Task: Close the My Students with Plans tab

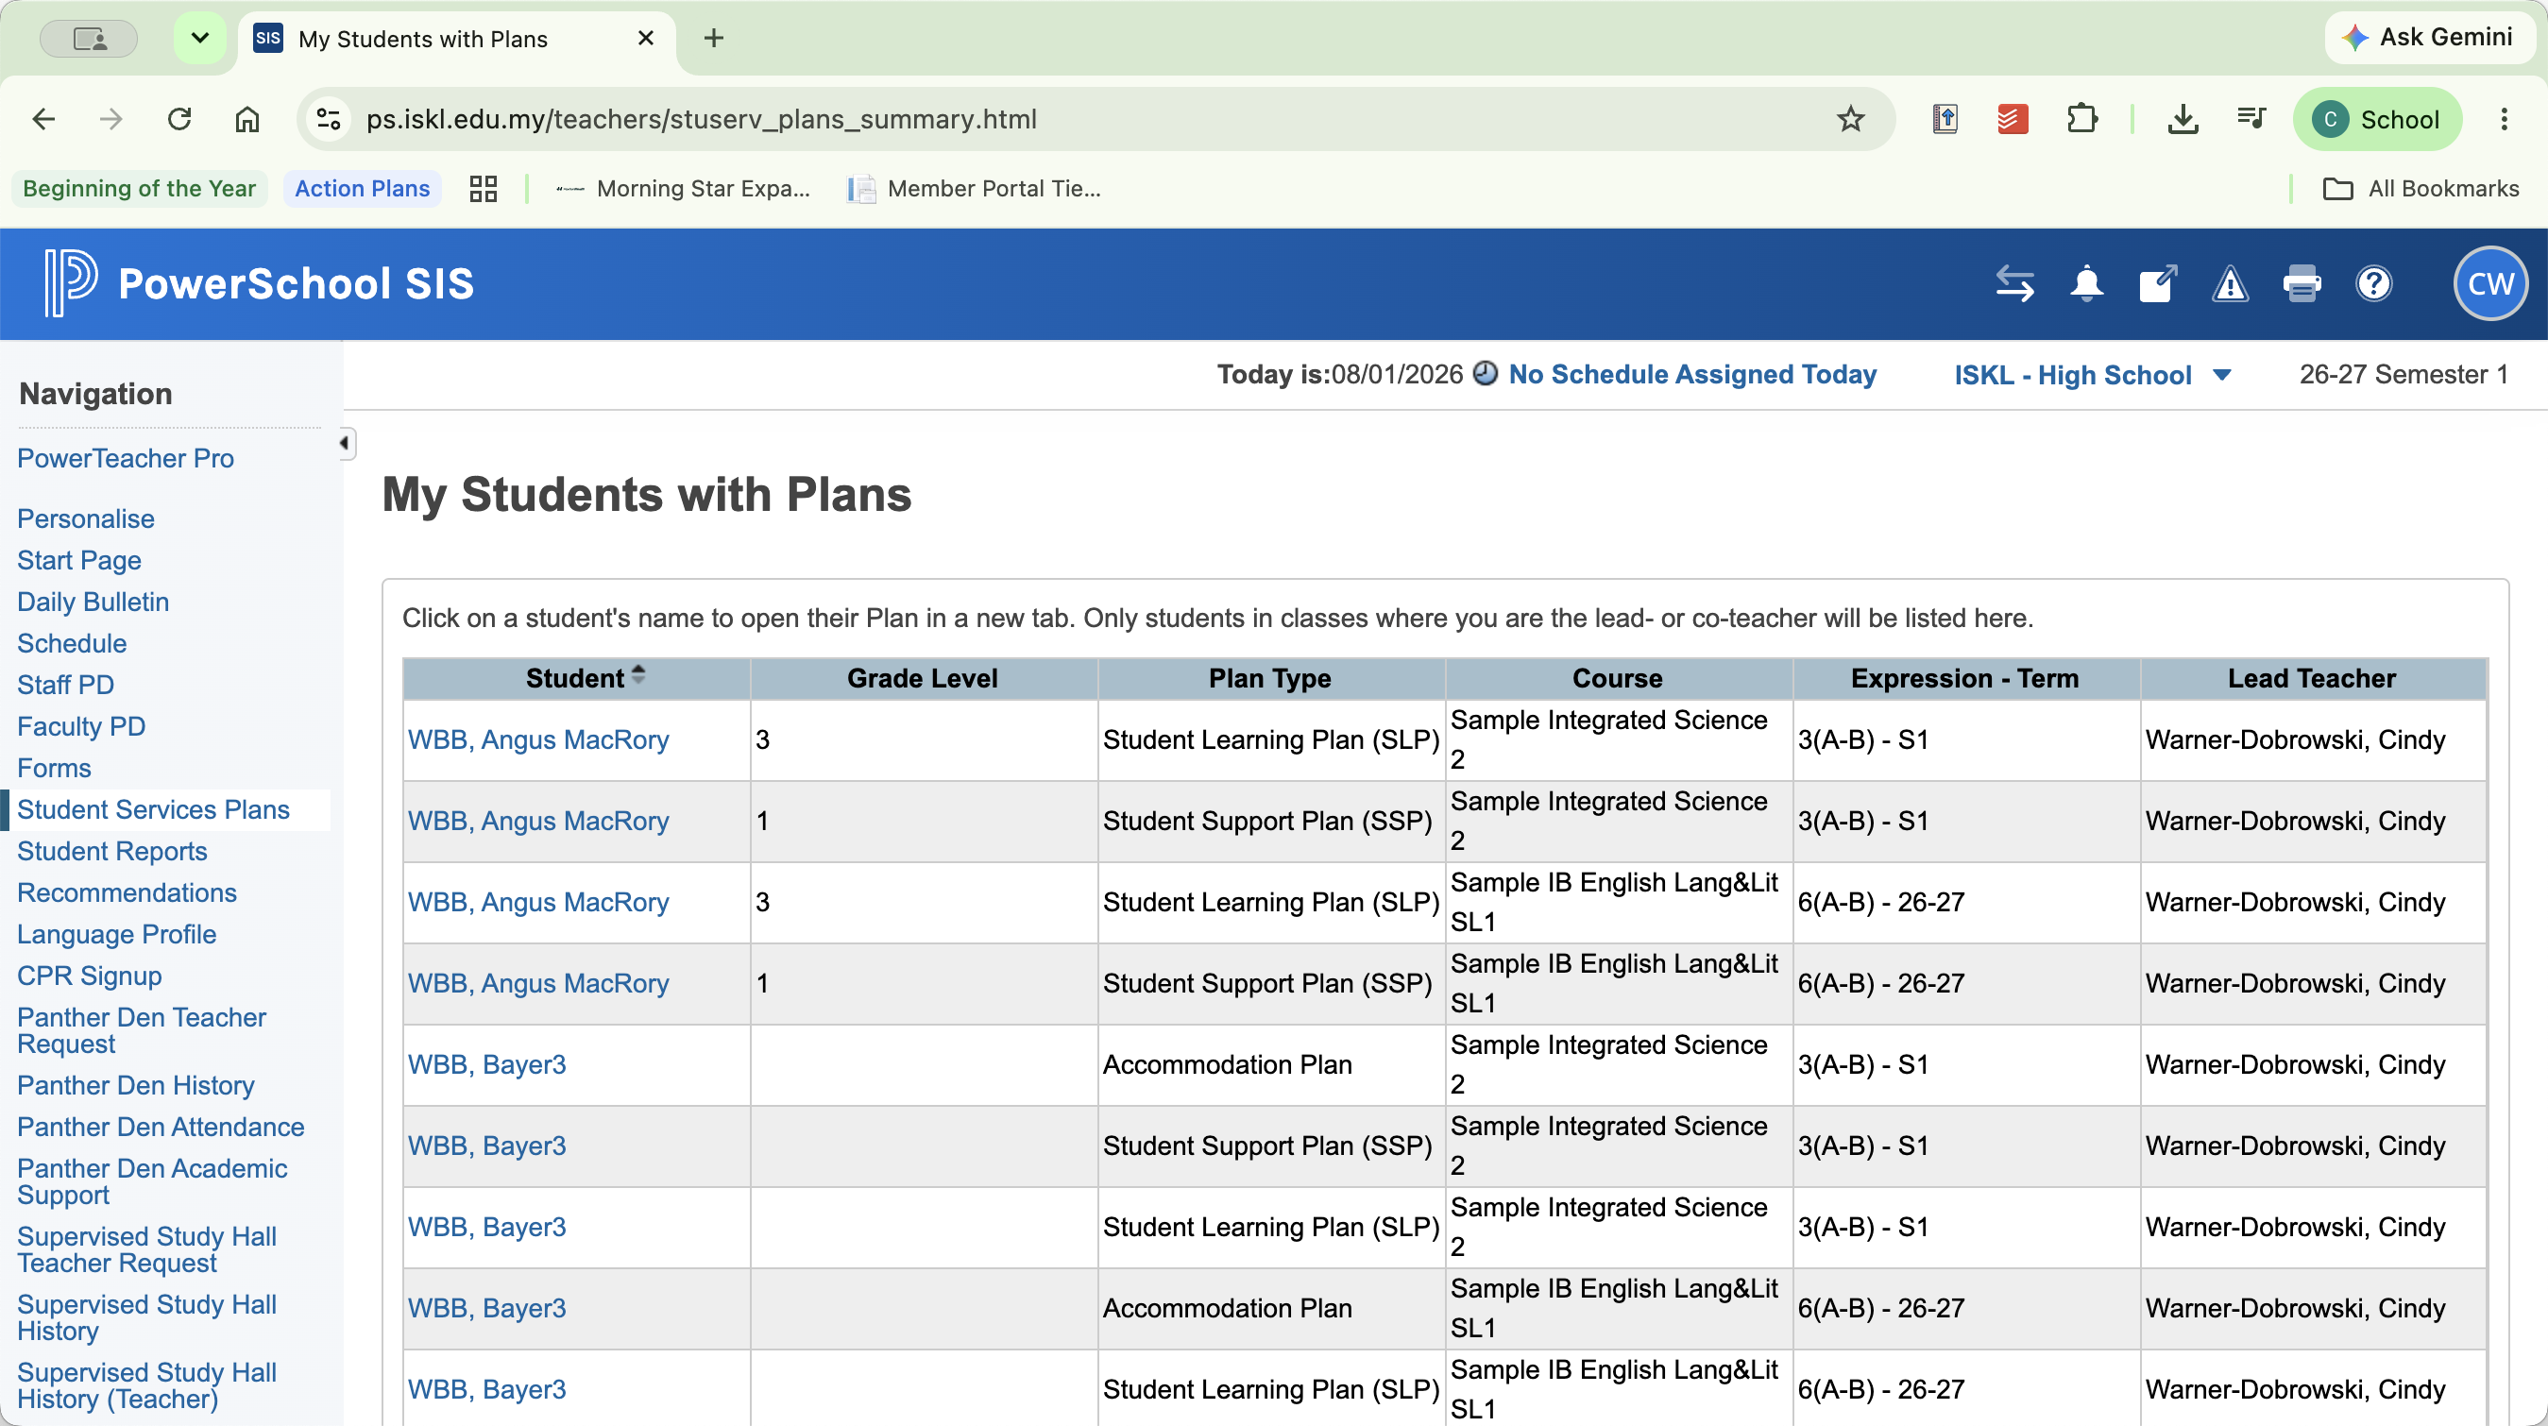Action: coord(646,39)
